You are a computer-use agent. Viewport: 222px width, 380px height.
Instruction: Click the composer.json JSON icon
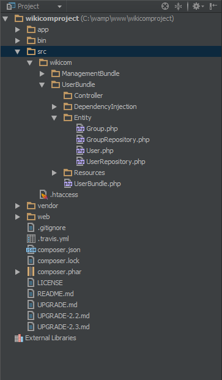tap(31, 250)
